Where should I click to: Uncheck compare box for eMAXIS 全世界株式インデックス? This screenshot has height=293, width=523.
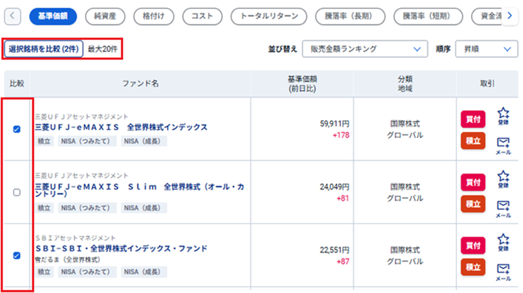pyautogui.click(x=17, y=129)
